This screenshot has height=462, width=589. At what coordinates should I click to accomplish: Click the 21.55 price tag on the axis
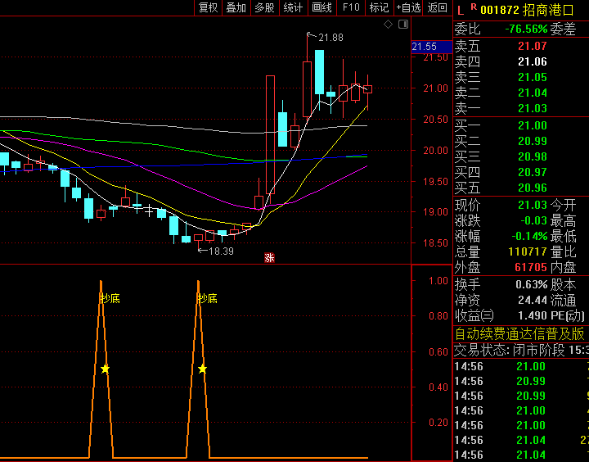point(425,47)
